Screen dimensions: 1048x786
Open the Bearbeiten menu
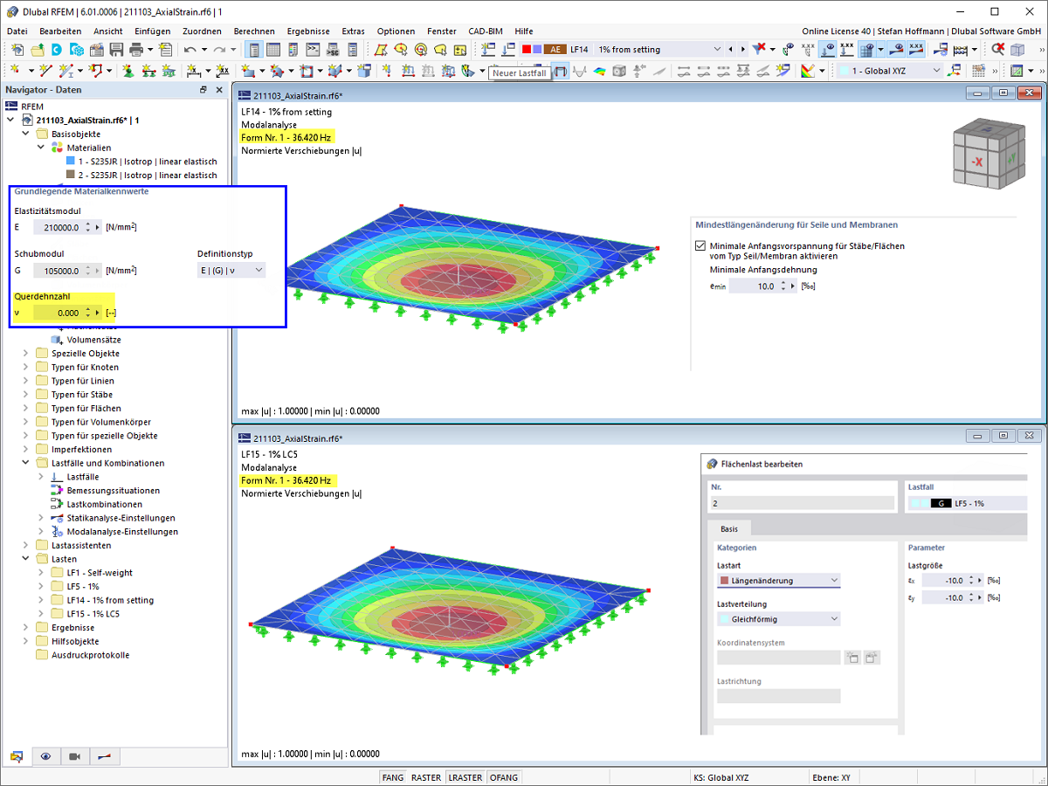click(x=60, y=31)
